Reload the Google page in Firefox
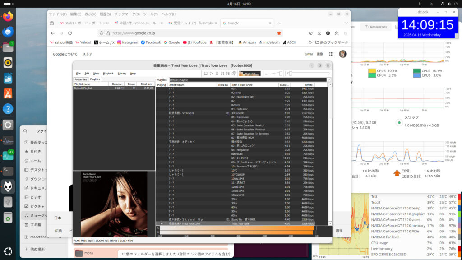Image resolution: width=462 pixels, height=260 pixels. [70, 33]
